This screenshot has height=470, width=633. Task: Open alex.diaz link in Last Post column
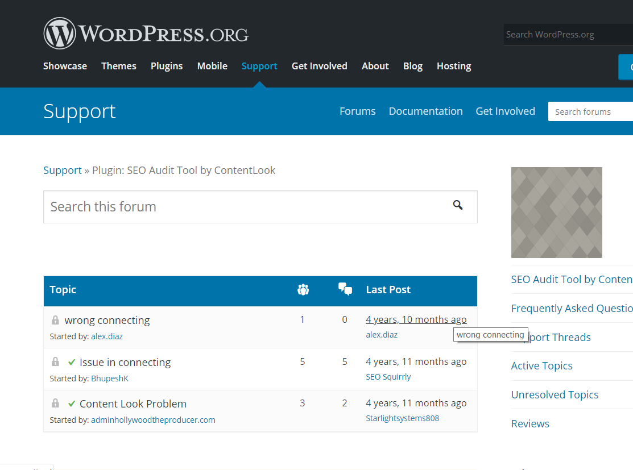click(382, 335)
